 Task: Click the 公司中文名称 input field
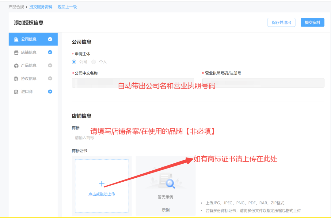[133, 83]
